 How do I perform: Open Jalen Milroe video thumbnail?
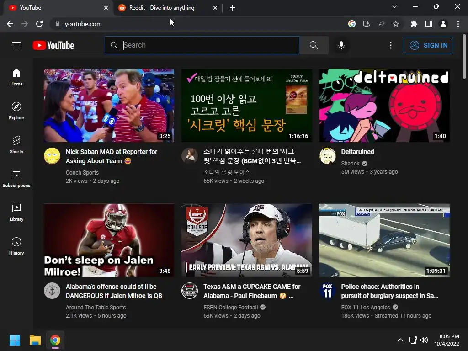click(x=109, y=240)
